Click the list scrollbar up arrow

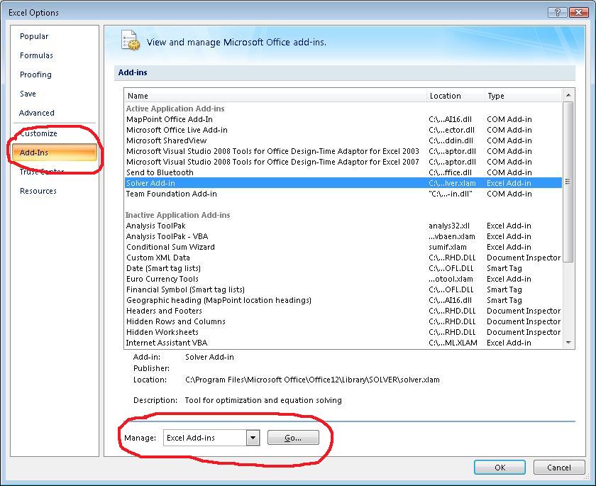(568, 95)
